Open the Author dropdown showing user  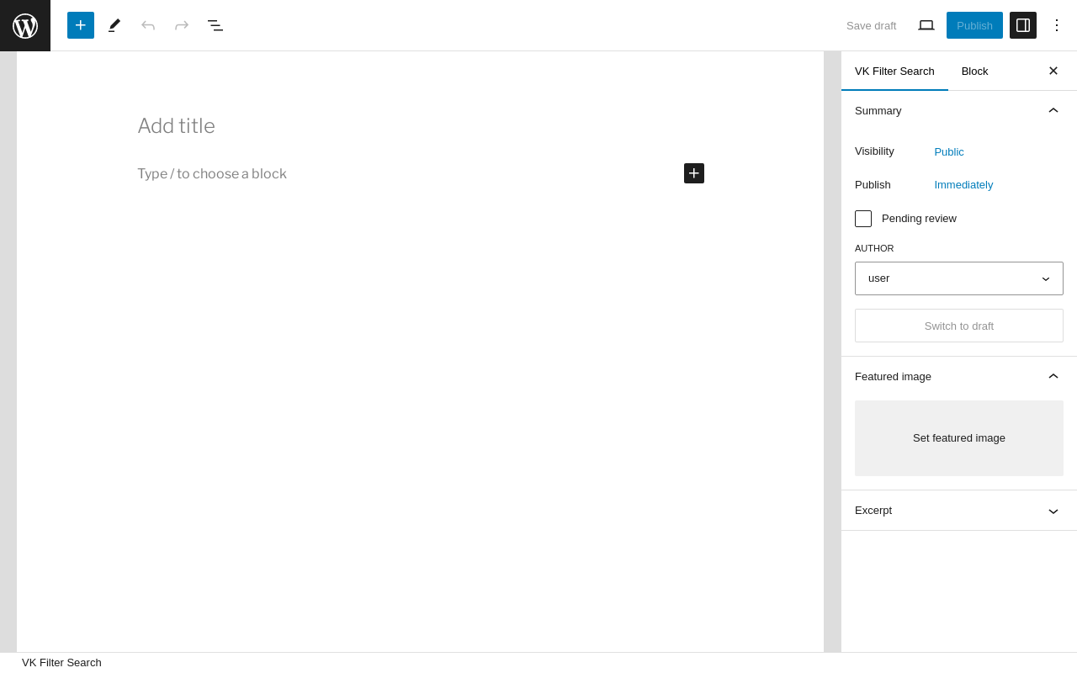tap(959, 278)
